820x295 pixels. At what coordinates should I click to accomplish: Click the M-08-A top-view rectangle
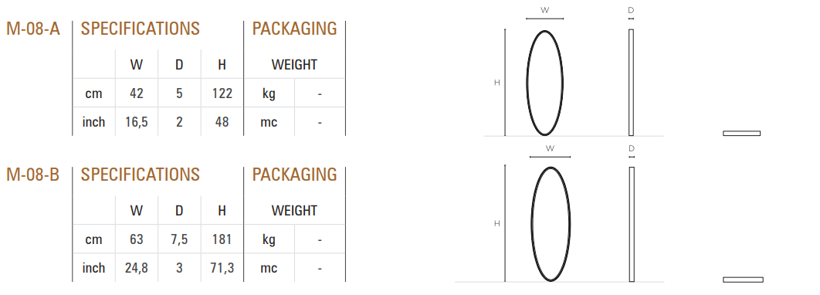pyautogui.click(x=741, y=134)
